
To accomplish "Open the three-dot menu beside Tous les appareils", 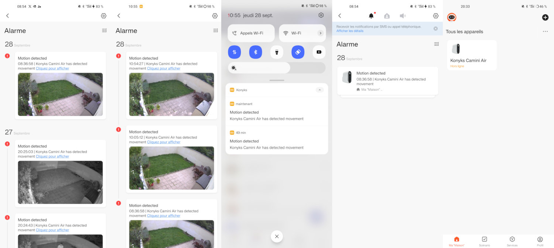I will tap(545, 32).
